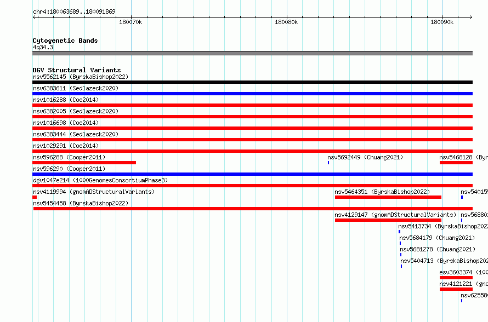The height and width of the screenshot is (322, 488).
Task: Select the blue nsv596290 variant bar
Action: [x=252, y=174]
